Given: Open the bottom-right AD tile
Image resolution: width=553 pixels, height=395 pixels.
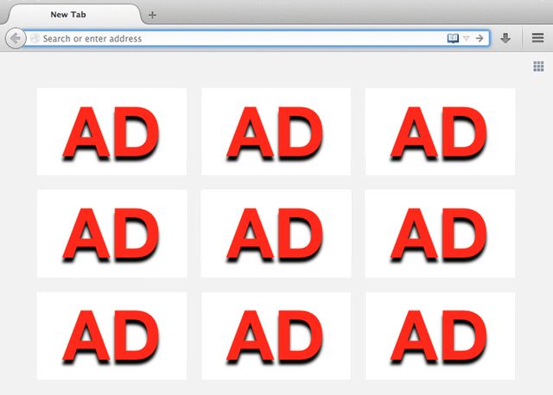Looking at the screenshot, I should [440, 335].
